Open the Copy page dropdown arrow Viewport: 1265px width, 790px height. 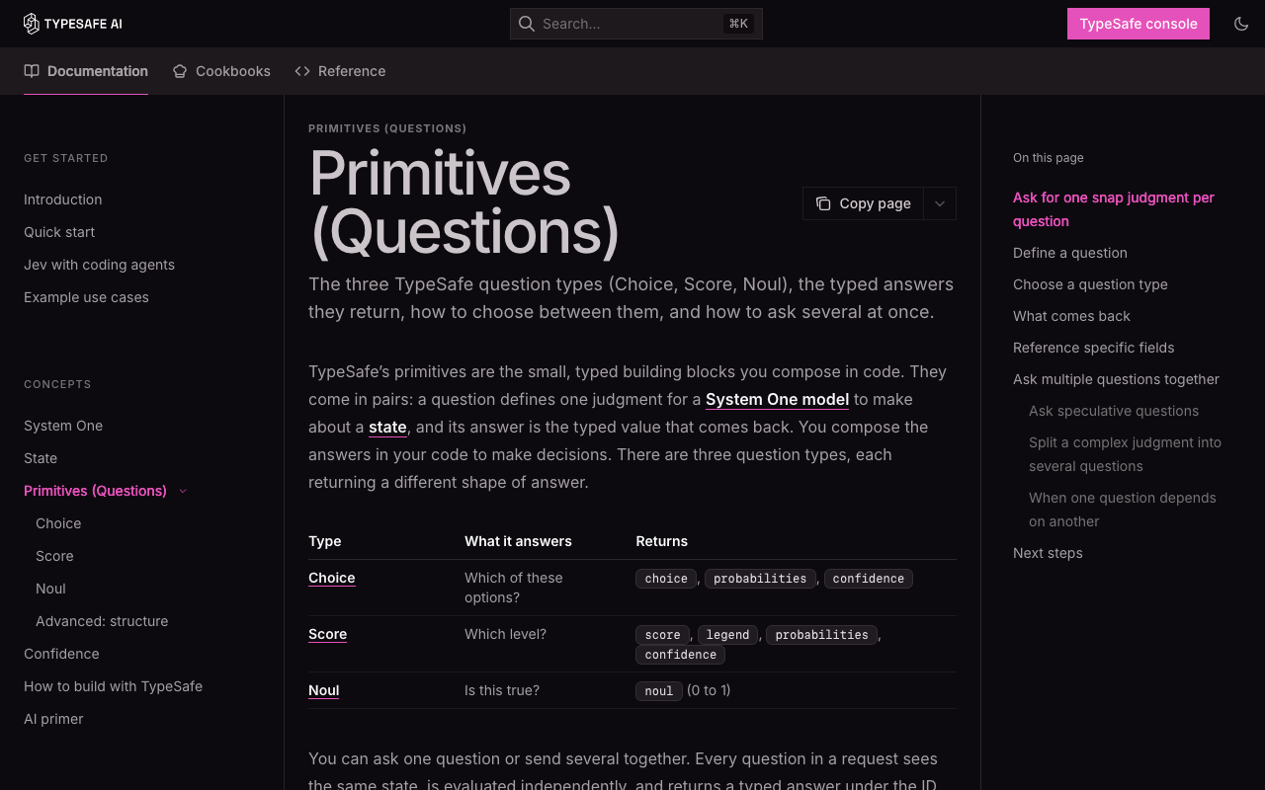[x=940, y=203]
